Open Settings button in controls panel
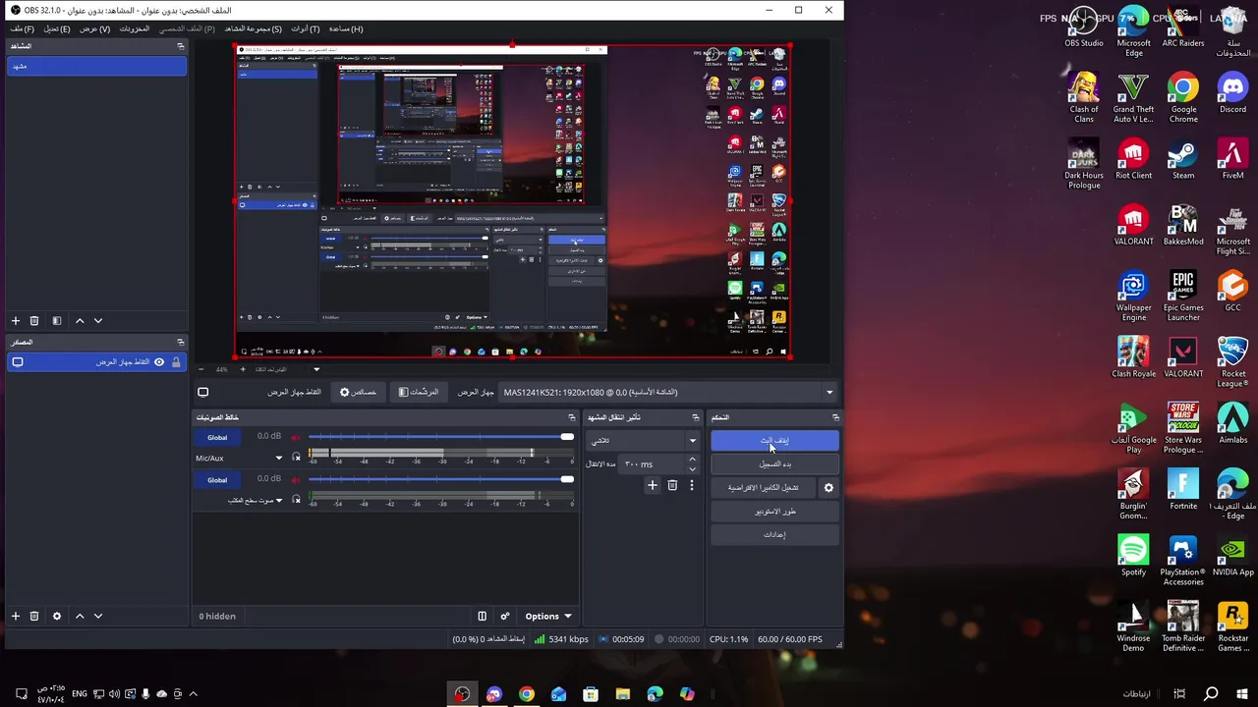Image resolution: width=1258 pixels, height=707 pixels. 774,534
